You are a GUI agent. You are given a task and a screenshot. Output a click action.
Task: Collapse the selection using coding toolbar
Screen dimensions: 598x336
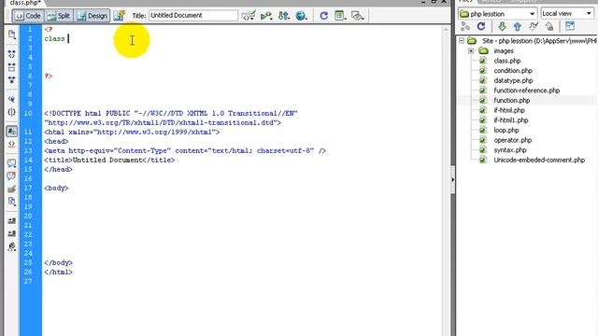[x=12, y=67]
